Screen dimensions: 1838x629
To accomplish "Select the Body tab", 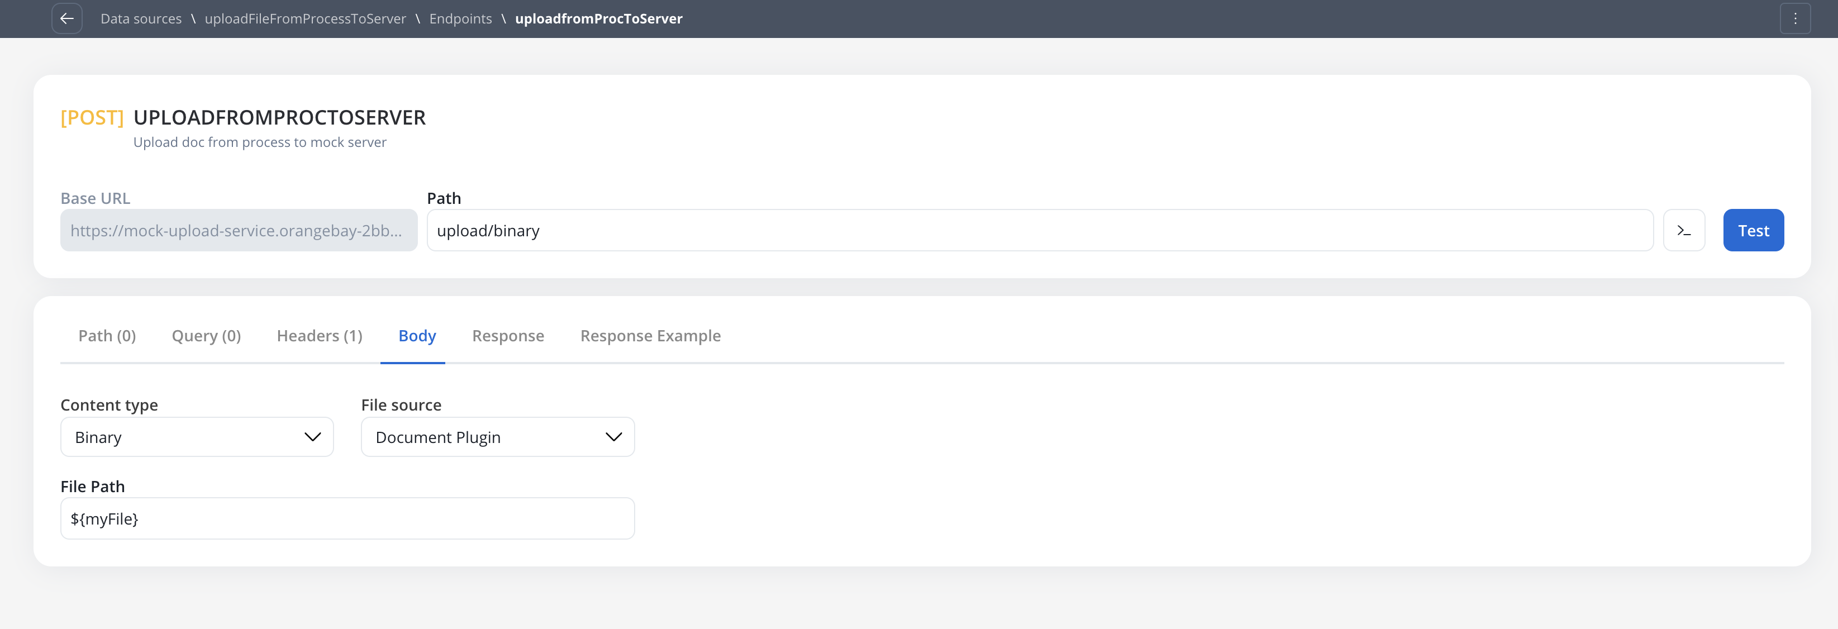I will pos(417,336).
